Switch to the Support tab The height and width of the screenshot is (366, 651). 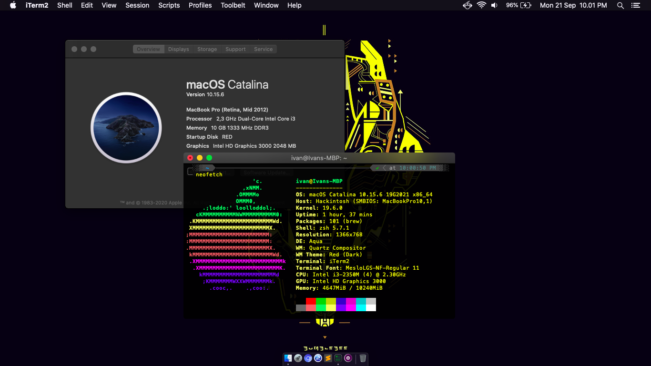235,49
